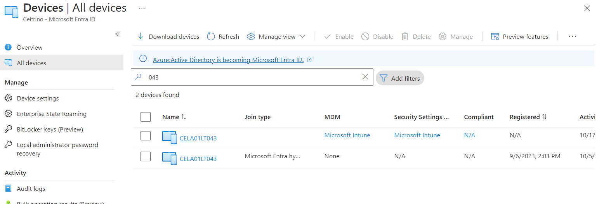This screenshot has height=204, width=604.
Task: Check the Microsoft Intune CELA01LT043 row checkbox
Action: (x=146, y=136)
